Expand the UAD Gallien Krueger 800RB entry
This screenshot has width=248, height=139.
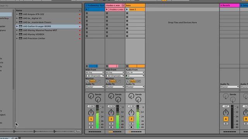point(17,26)
